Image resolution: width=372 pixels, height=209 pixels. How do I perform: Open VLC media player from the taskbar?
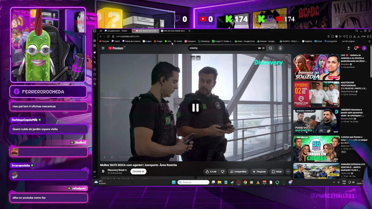(258, 182)
